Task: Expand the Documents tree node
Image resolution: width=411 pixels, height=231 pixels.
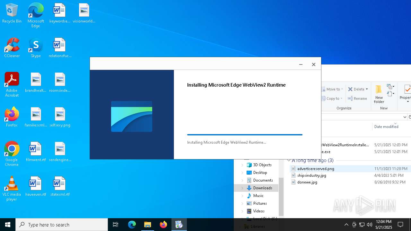Action: (x=242, y=180)
